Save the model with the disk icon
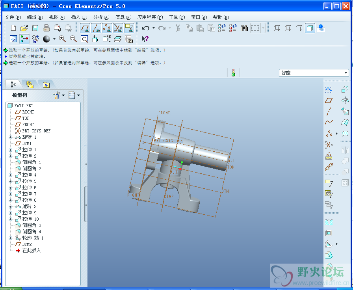This screenshot has height=290, width=353. 35,28
